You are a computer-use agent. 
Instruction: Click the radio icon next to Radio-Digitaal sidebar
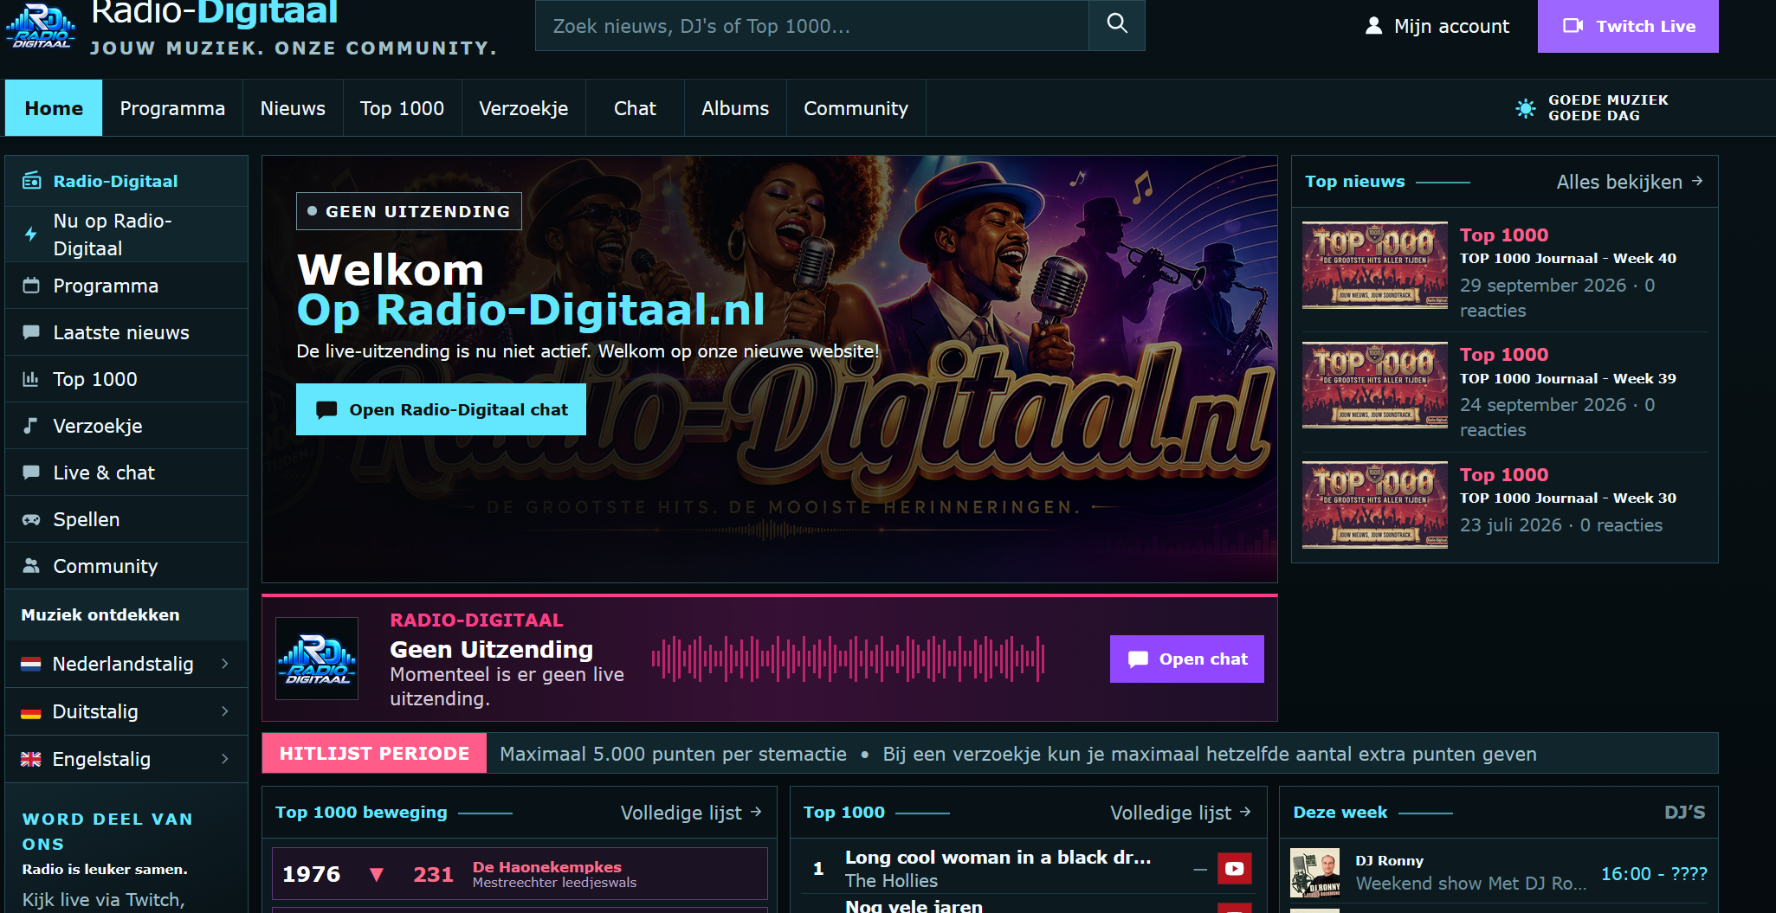click(31, 181)
